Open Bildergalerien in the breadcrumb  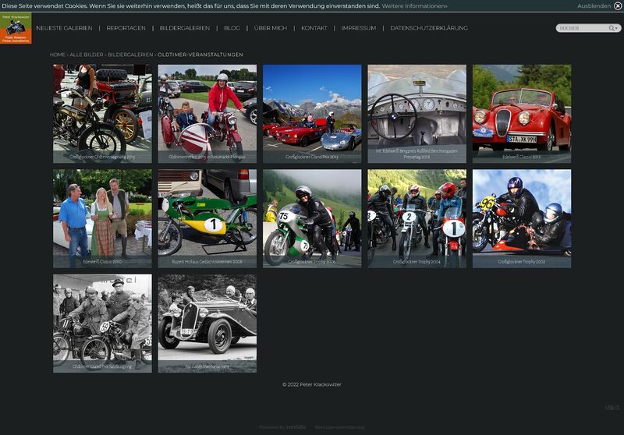130,55
